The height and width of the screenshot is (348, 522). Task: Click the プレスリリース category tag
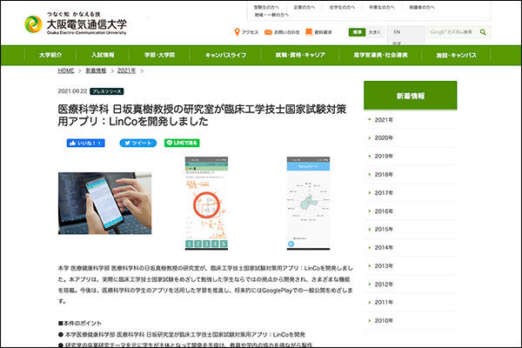106,91
